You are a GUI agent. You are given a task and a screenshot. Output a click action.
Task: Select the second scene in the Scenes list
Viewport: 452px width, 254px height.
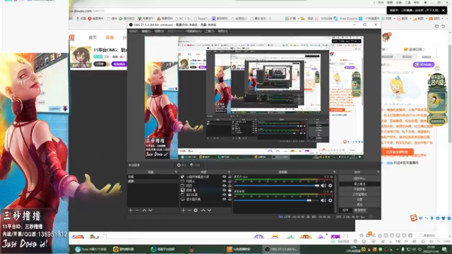[x=153, y=181]
